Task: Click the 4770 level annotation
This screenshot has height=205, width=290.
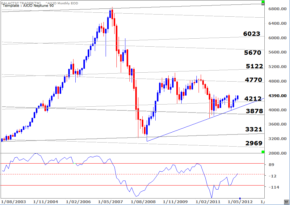Action: [254, 80]
